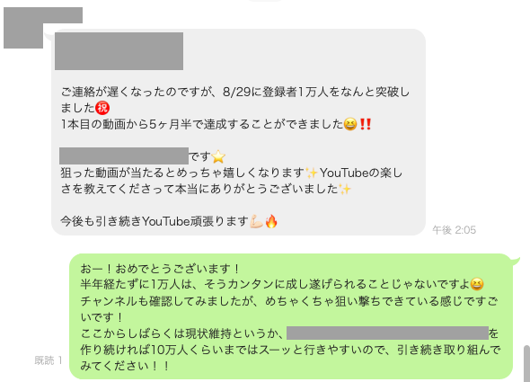Click the redacted phrase in the green reply
The image size is (530, 382).
pos(387,333)
